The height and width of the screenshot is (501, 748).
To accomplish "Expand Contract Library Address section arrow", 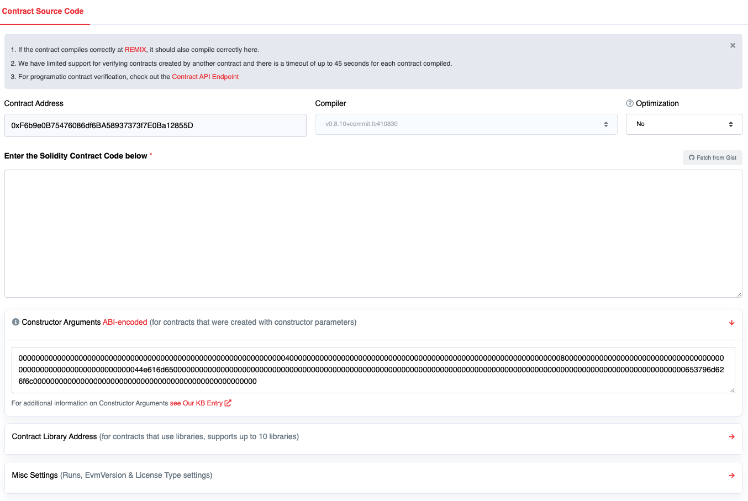I will pos(731,437).
